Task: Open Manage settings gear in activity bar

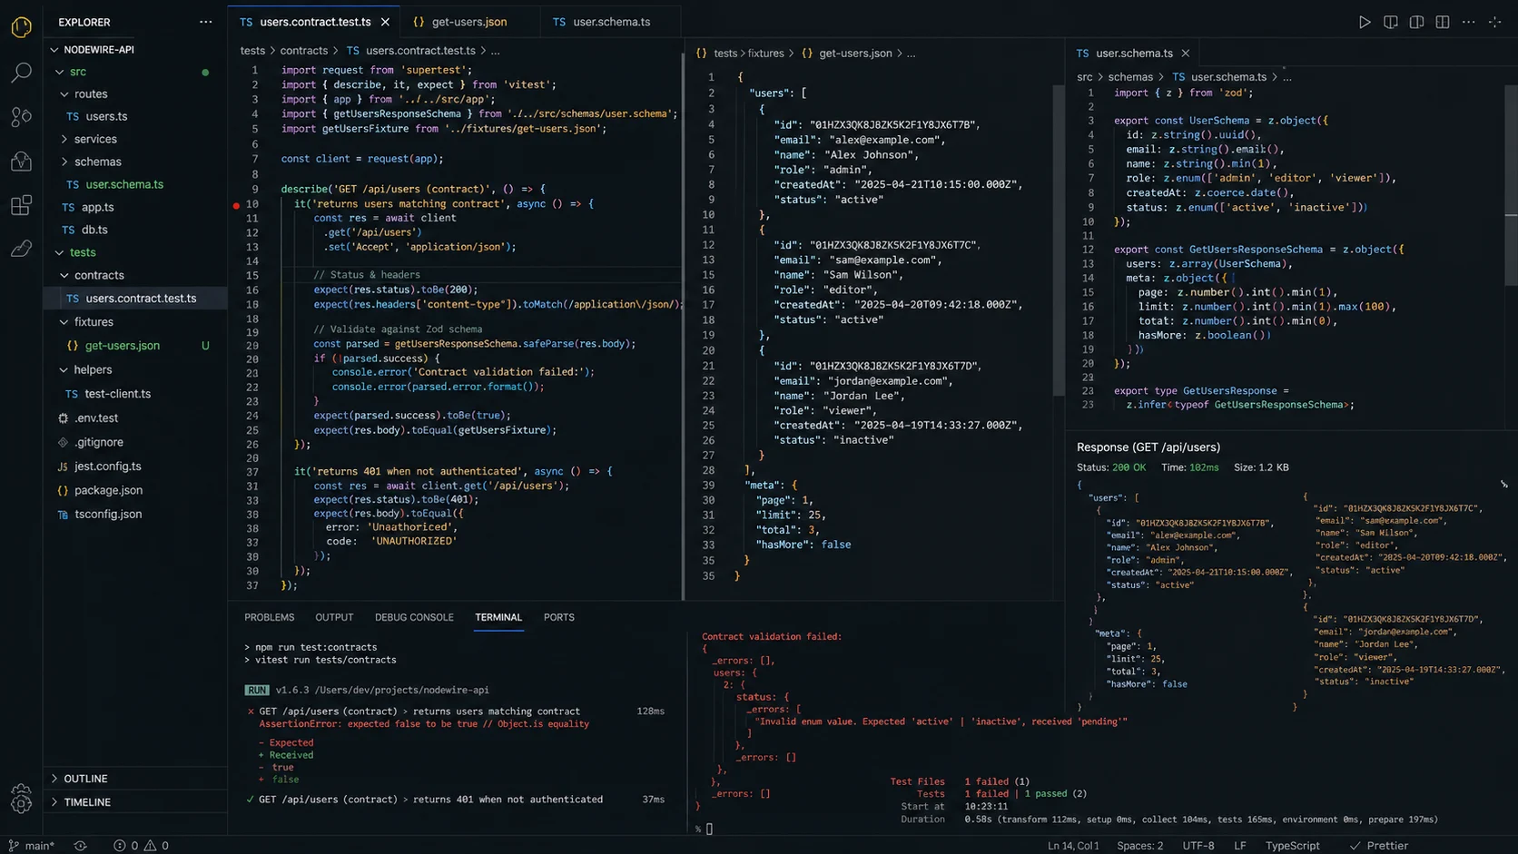Action: 21,799
